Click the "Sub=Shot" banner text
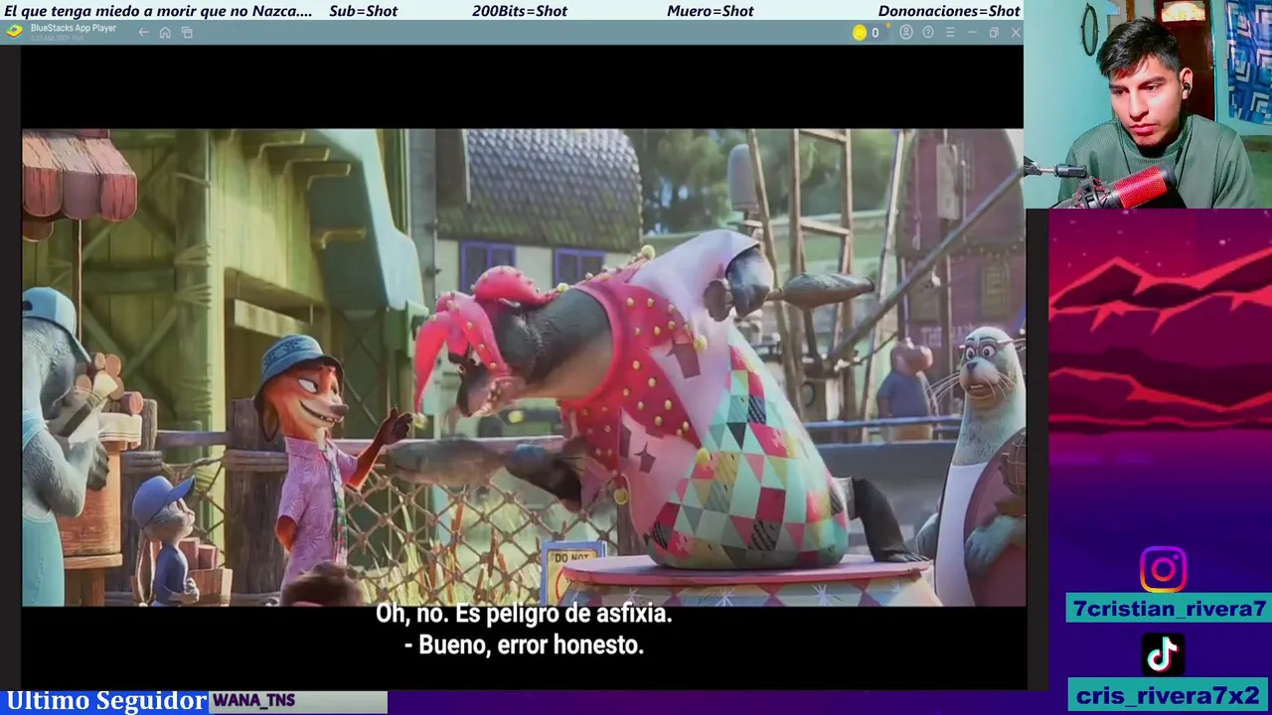The height and width of the screenshot is (715, 1272). coord(363,11)
